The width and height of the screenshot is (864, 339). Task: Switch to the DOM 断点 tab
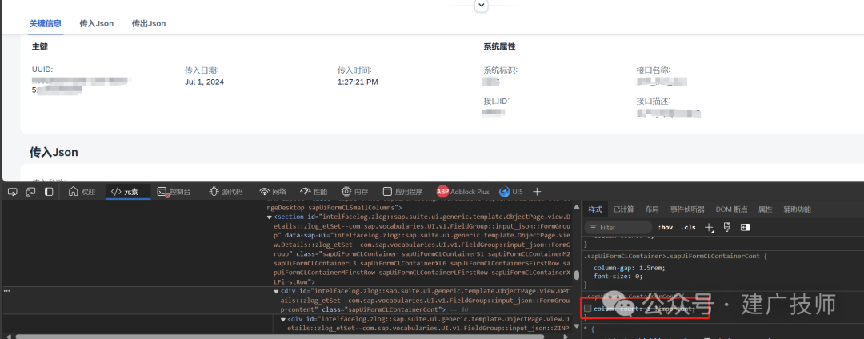pyautogui.click(x=731, y=209)
